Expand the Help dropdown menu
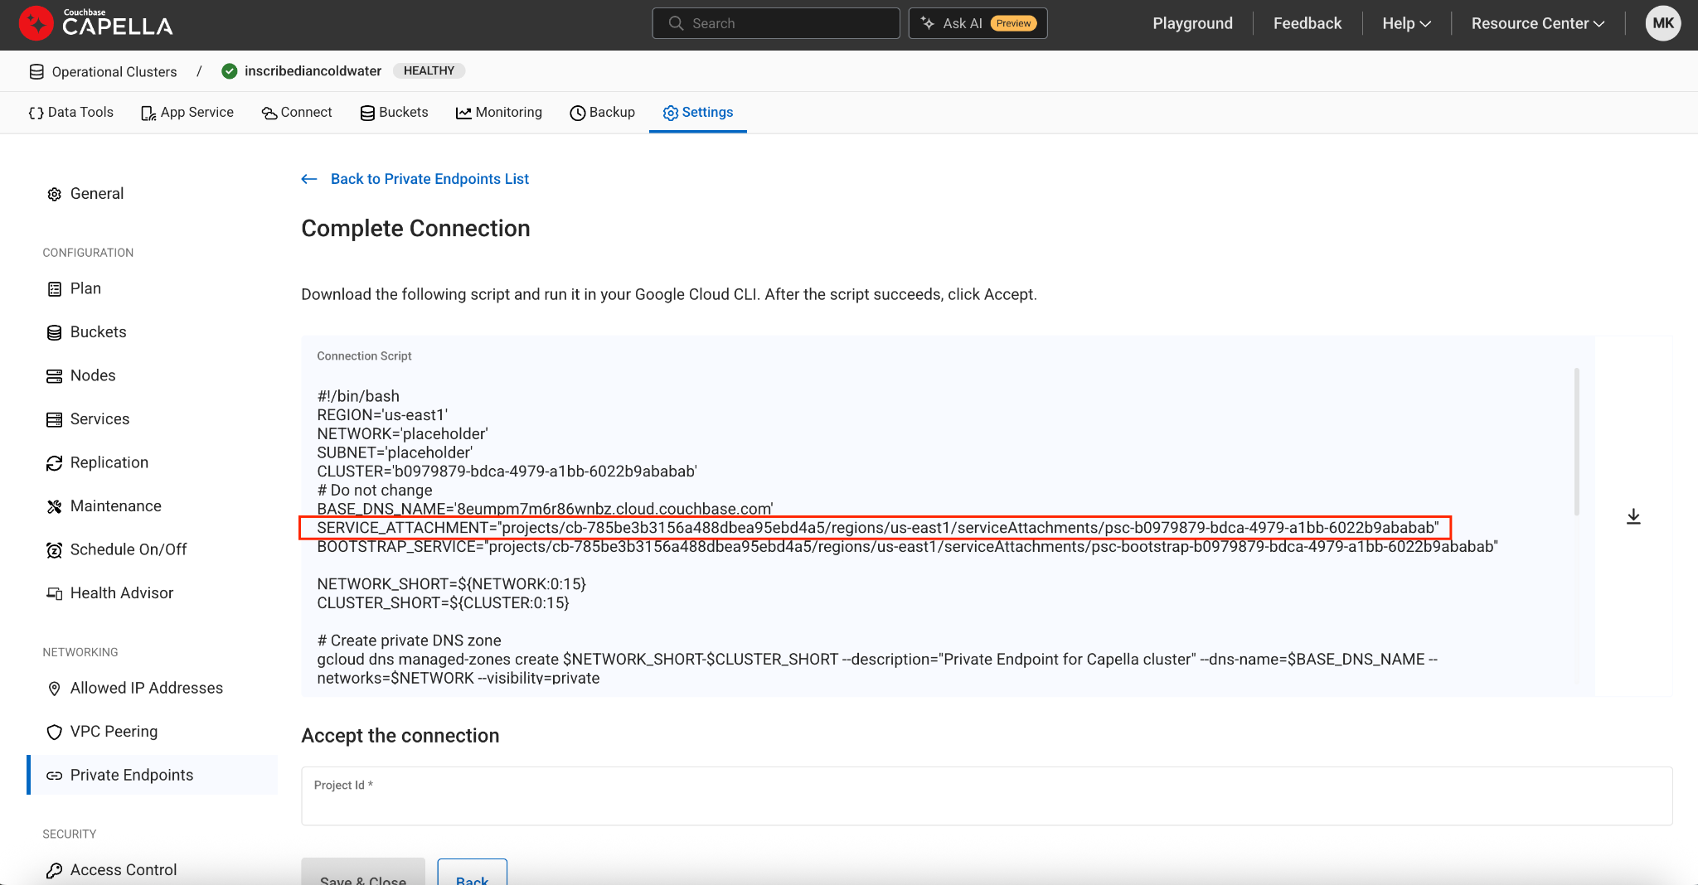 [1406, 23]
